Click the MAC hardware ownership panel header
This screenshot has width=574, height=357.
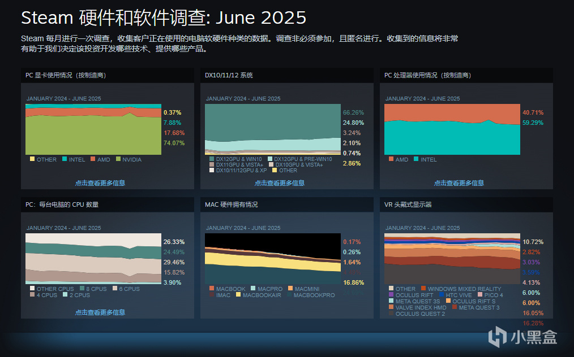coord(286,204)
